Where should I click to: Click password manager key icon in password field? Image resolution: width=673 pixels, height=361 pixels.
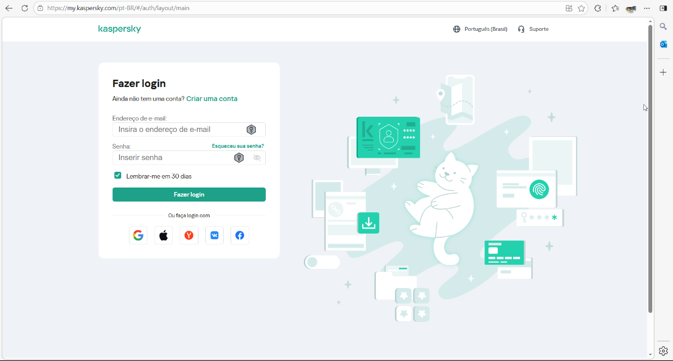pyautogui.click(x=239, y=158)
